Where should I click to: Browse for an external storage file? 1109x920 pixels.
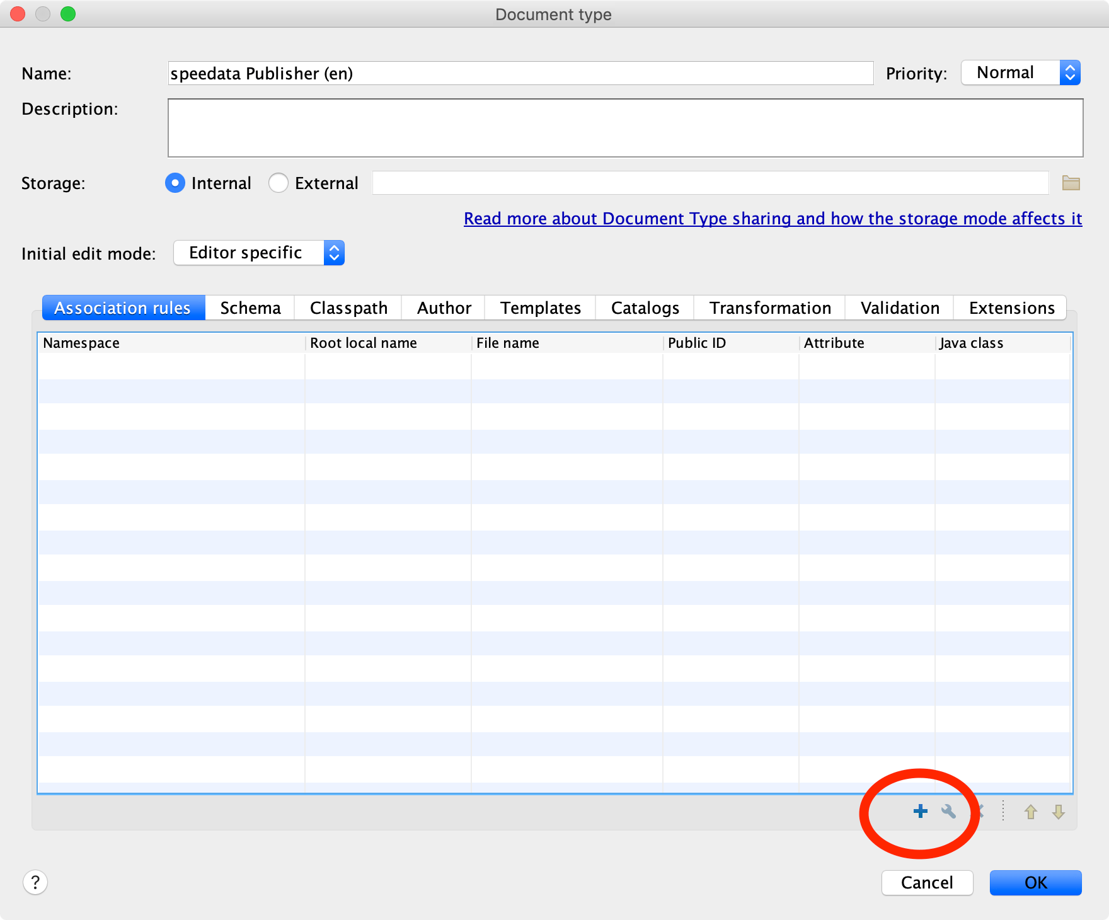tap(1070, 183)
